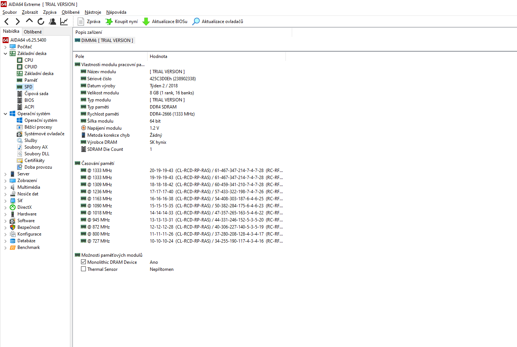517x347 pixels.
Task: Select the SPD memory icon
Action: (x=20, y=87)
